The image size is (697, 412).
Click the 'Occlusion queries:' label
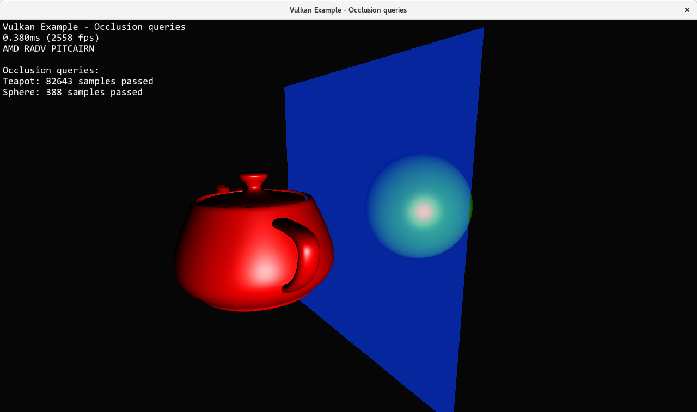point(51,70)
